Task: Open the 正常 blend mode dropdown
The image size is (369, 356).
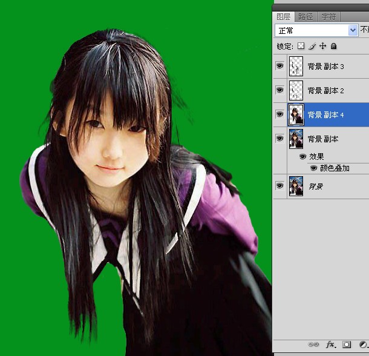Action: (316, 30)
